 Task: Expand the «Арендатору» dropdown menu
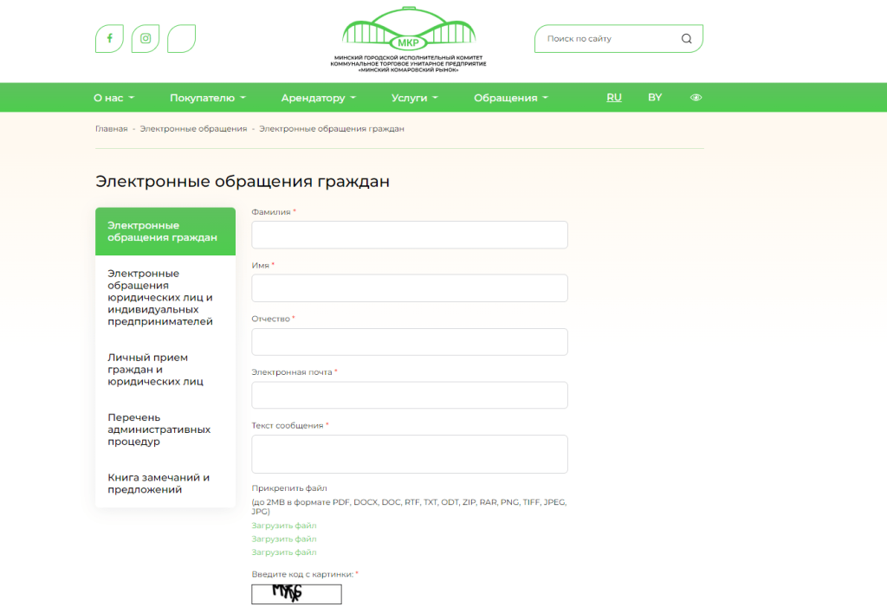click(318, 98)
